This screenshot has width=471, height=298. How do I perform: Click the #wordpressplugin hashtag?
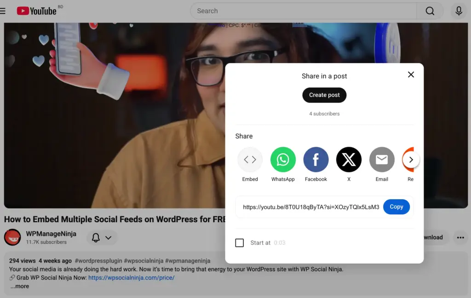(x=99, y=261)
